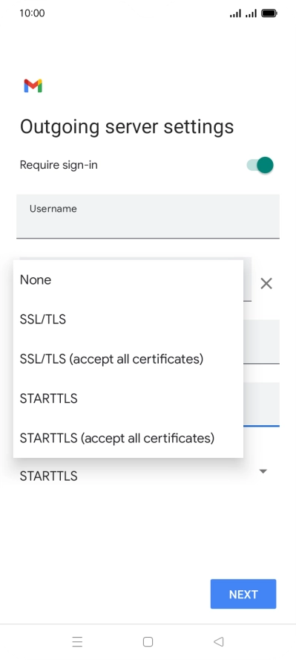Toggle the Require sign-in switch
The height and width of the screenshot is (660, 296).
coord(260,165)
